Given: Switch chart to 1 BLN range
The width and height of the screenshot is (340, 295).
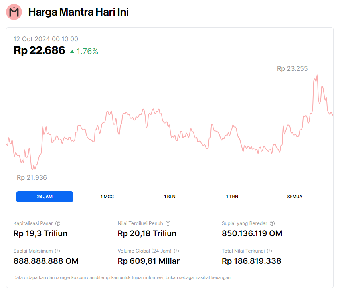Looking at the screenshot, I should 170,197.
